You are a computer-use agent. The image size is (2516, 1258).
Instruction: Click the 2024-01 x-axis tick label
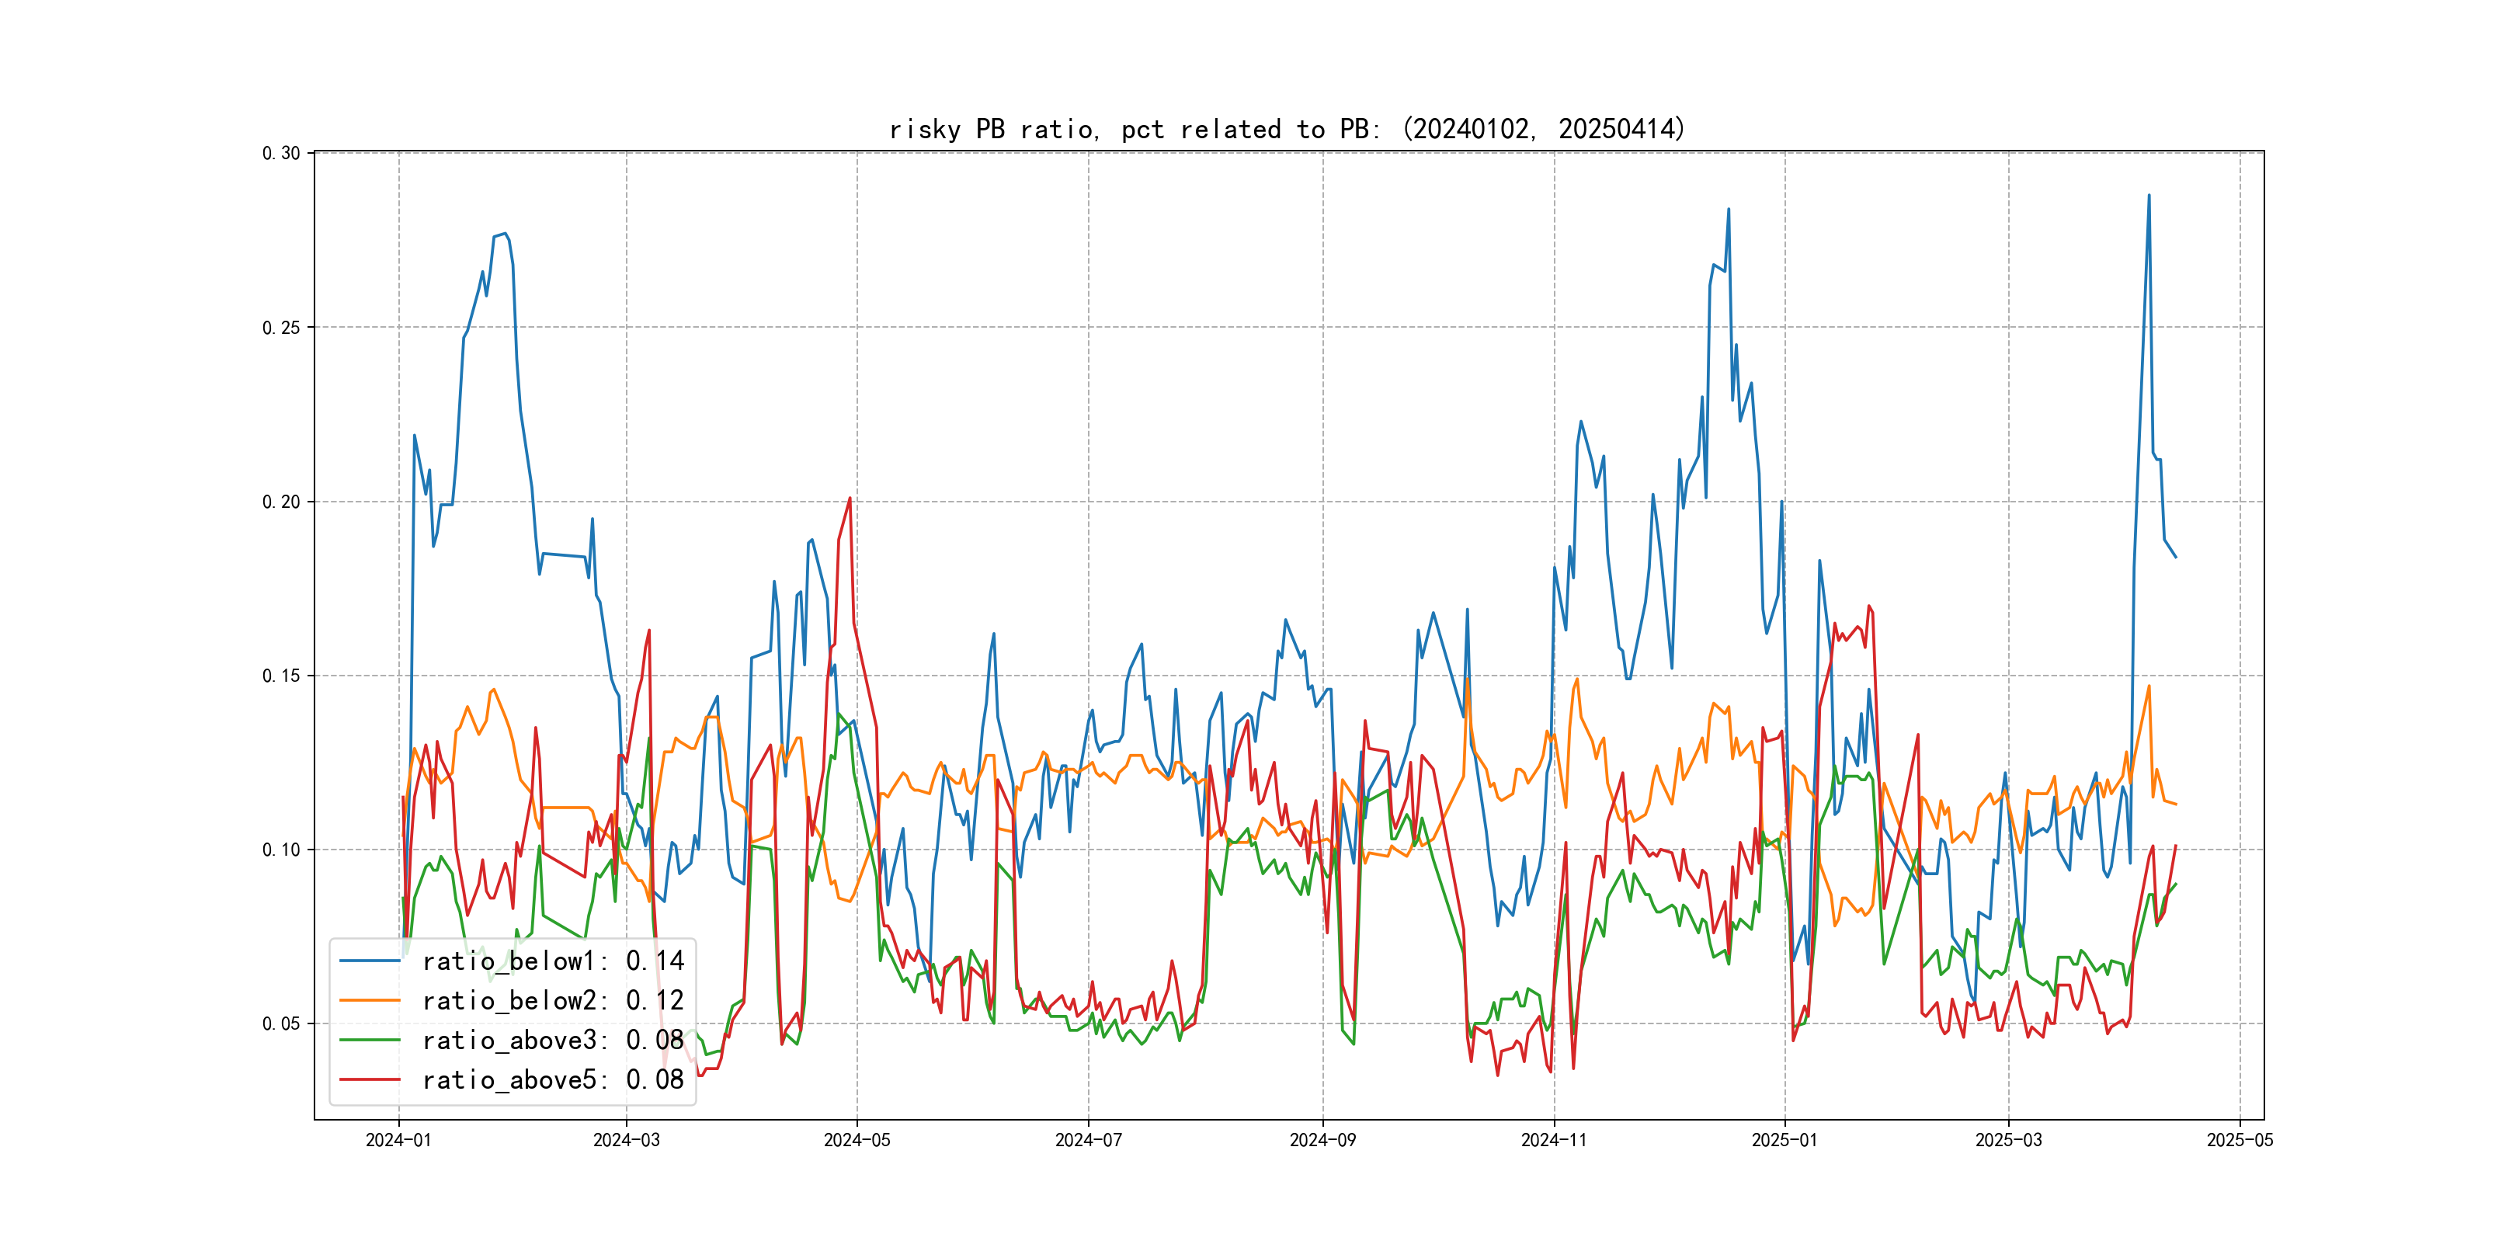(x=398, y=1140)
